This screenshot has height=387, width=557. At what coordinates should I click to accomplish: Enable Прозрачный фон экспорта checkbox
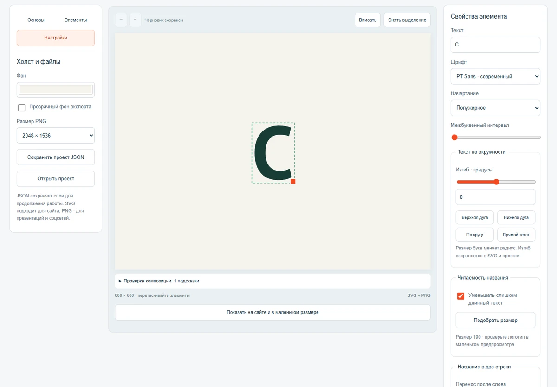pyautogui.click(x=22, y=107)
